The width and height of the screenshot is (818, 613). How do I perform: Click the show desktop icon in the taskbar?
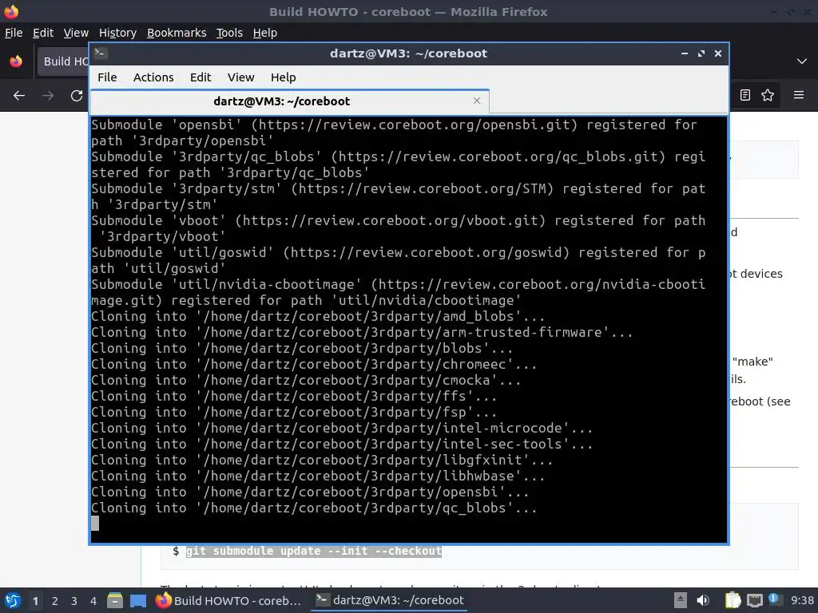pyautogui.click(x=138, y=600)
